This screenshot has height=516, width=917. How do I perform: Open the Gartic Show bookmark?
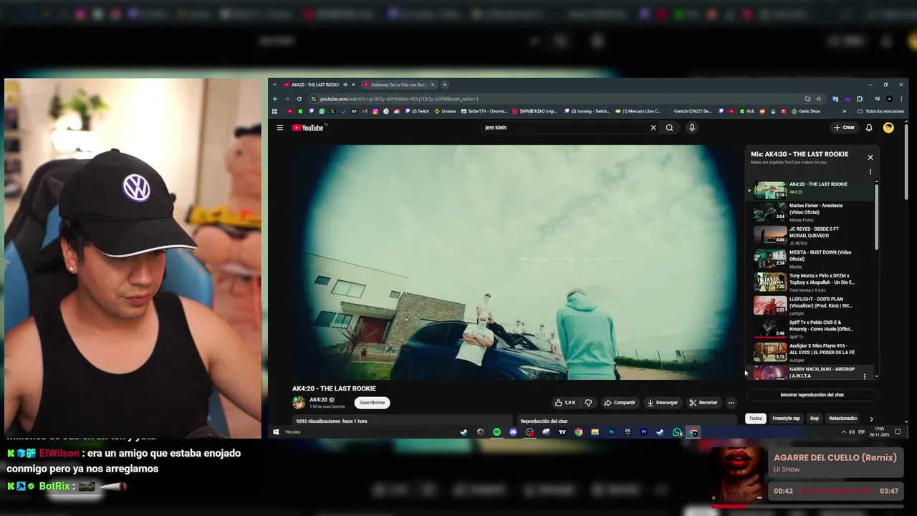pos(806,111)
